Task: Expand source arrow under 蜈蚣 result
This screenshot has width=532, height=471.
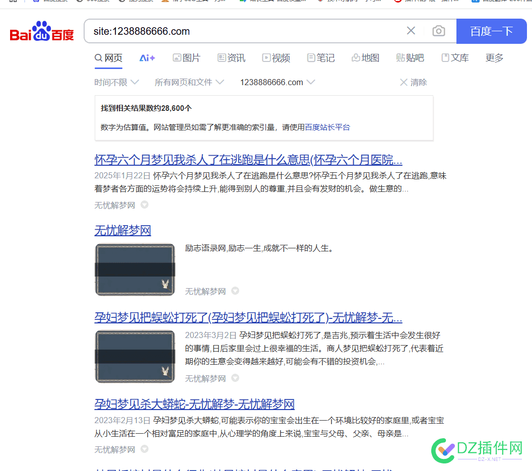Action: [x=235, y=378]
